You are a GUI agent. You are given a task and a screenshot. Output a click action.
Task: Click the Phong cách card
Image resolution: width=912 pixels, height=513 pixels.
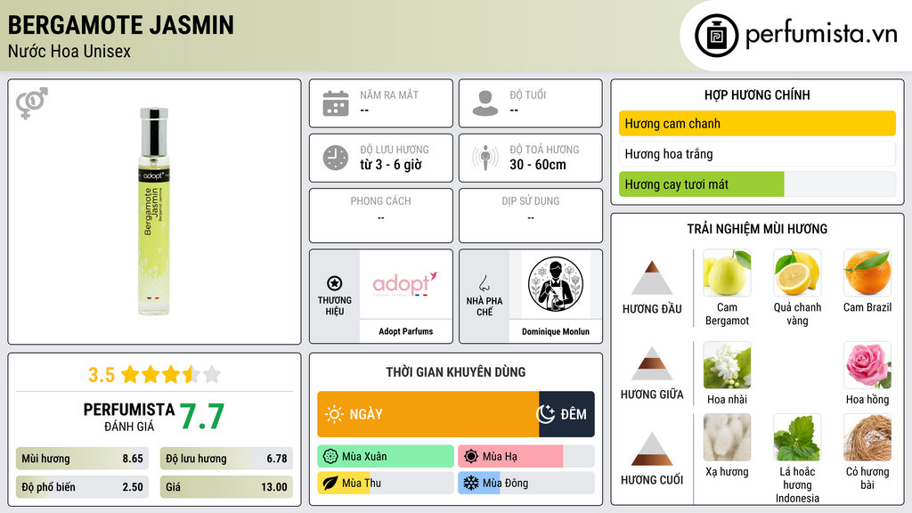click(x=381, y=216)
